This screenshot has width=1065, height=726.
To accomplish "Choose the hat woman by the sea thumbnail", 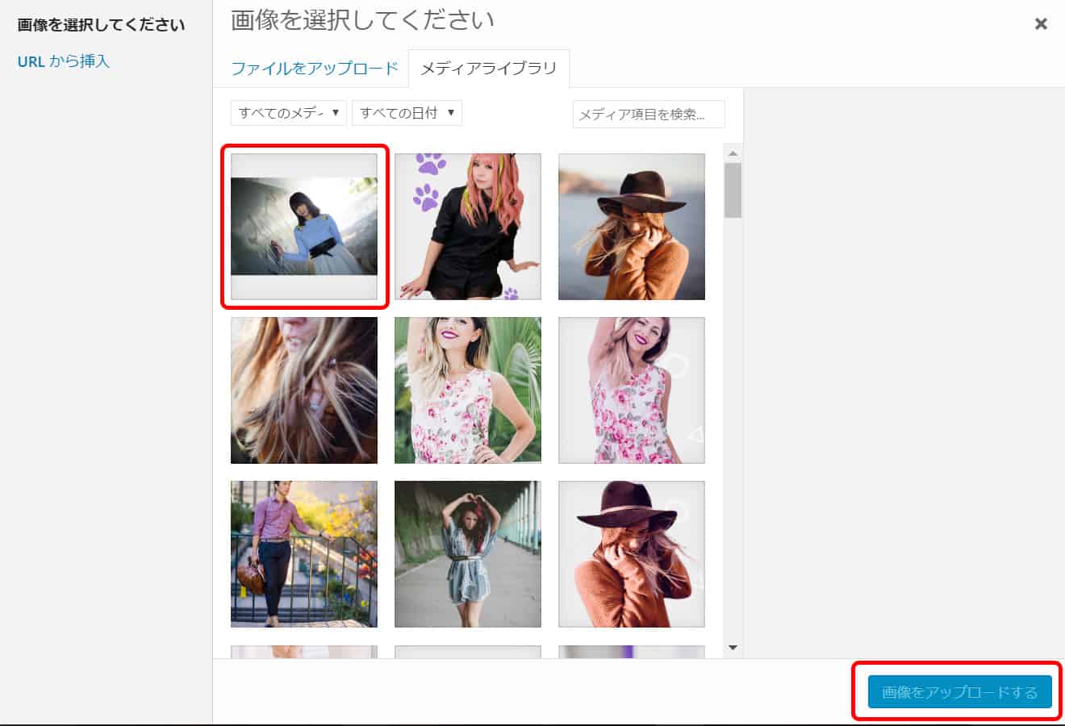I will (x=632, y=227).
